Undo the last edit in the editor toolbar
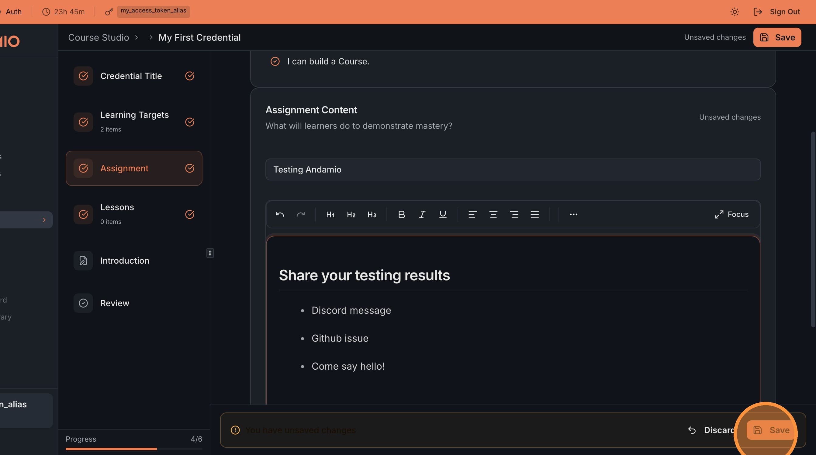Screen dimensions: 816x455 (280, 214)
